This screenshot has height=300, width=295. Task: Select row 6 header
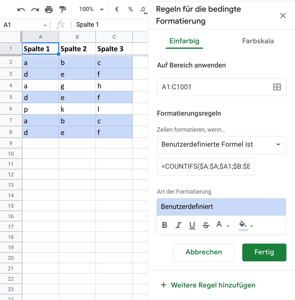pyautogui.click(x=11, y=109)
